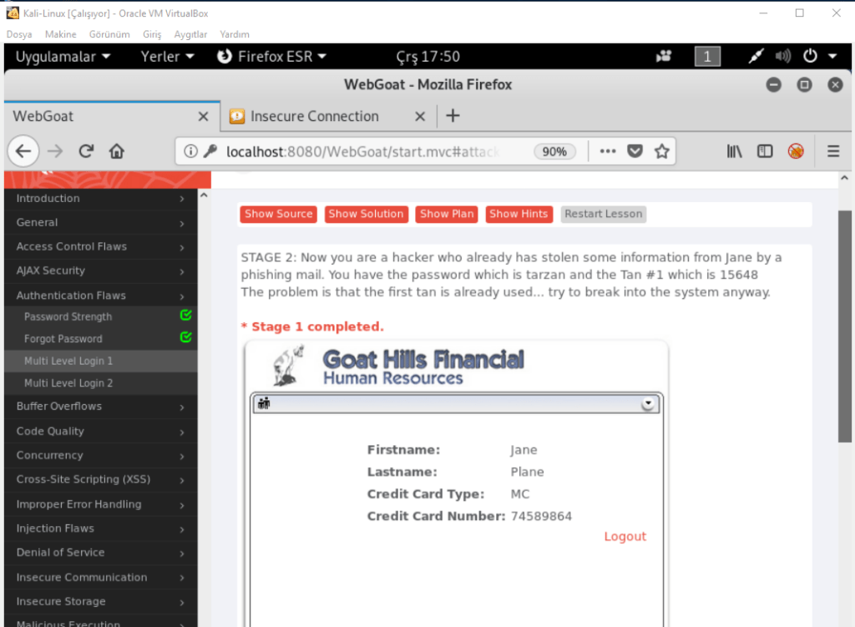Open the Uygulamalar applications menu

click(63, 57)
